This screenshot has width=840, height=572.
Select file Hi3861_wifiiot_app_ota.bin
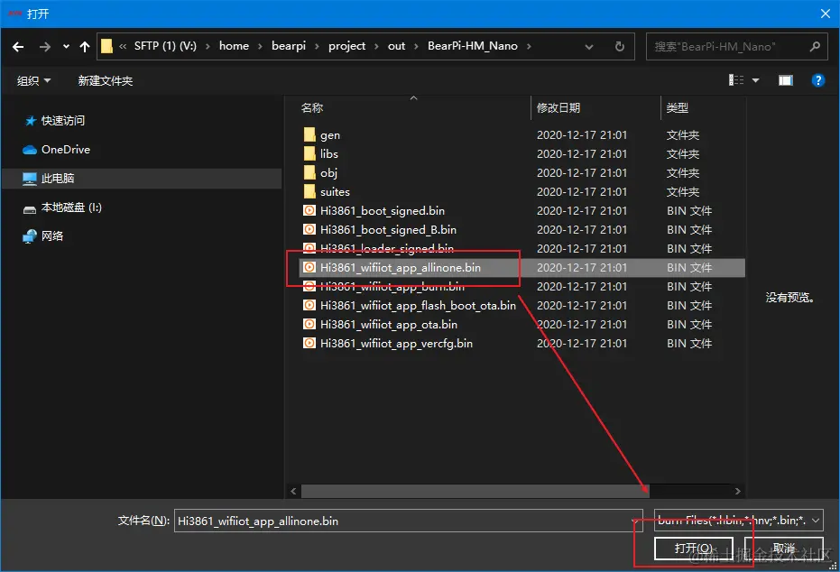pos(388,325)
